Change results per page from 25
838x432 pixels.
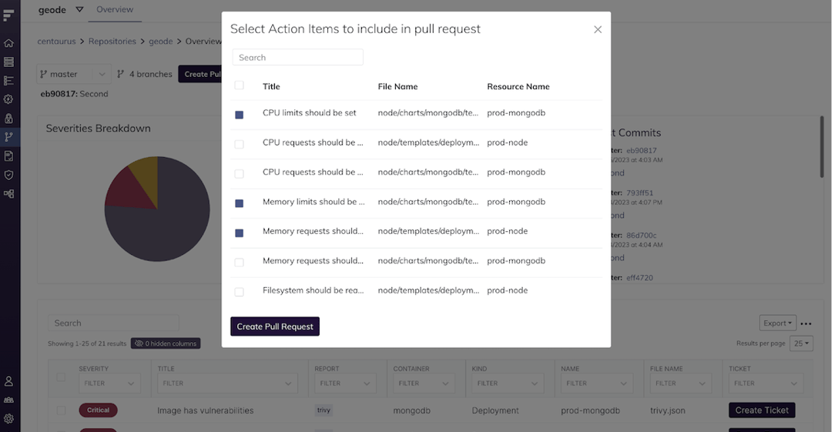click(802, 343)
